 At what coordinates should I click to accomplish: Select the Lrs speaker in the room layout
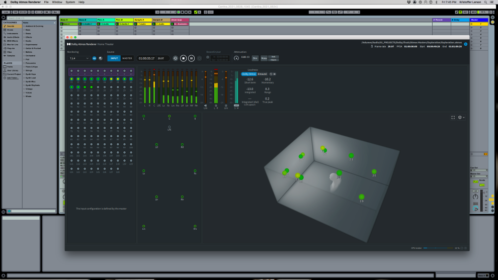[x=143, y=226]
